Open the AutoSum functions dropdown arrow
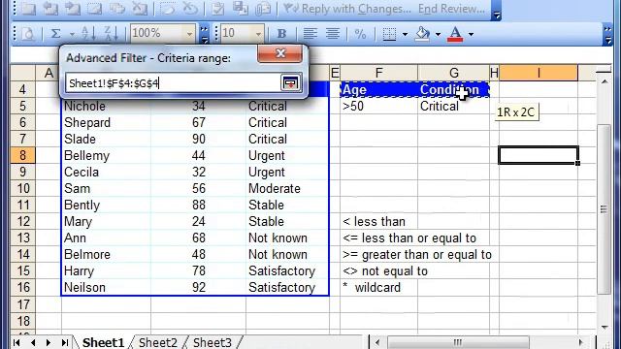The image size is (621, 349). tap(72, 35)
